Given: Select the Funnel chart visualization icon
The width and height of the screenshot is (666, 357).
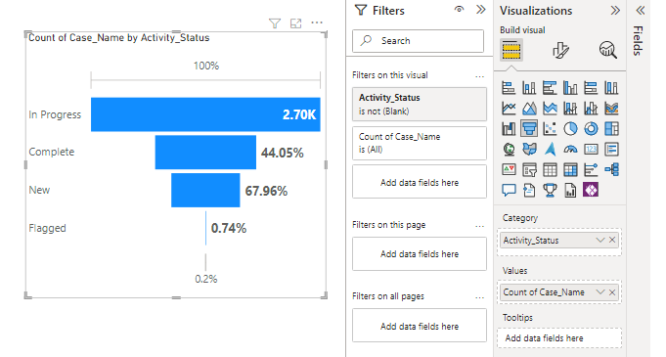Looking at the screenshot, I should 529,129.
